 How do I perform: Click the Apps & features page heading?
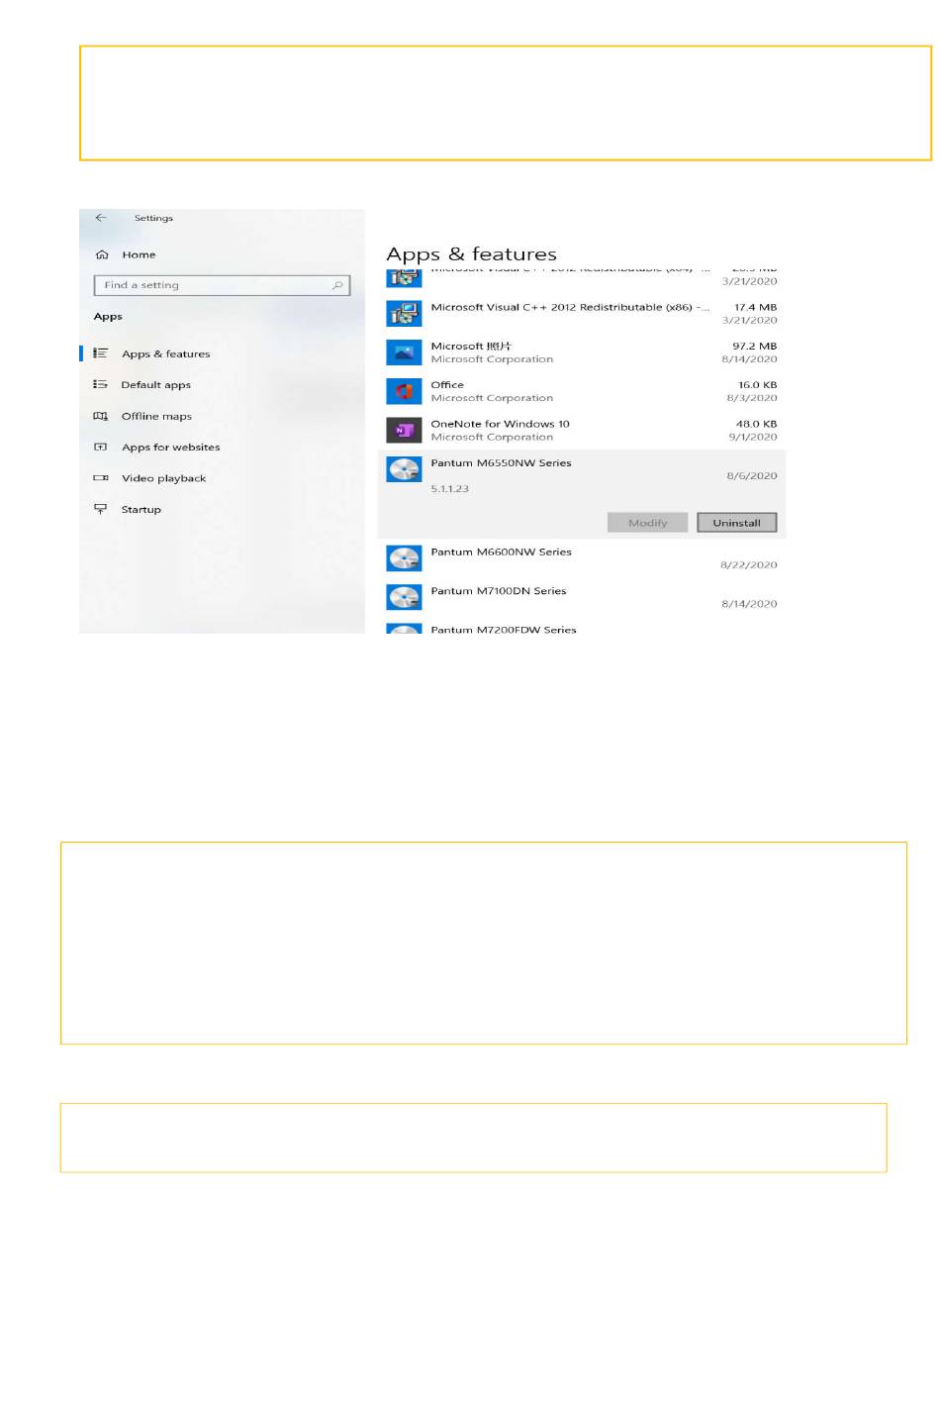[471, 254]
